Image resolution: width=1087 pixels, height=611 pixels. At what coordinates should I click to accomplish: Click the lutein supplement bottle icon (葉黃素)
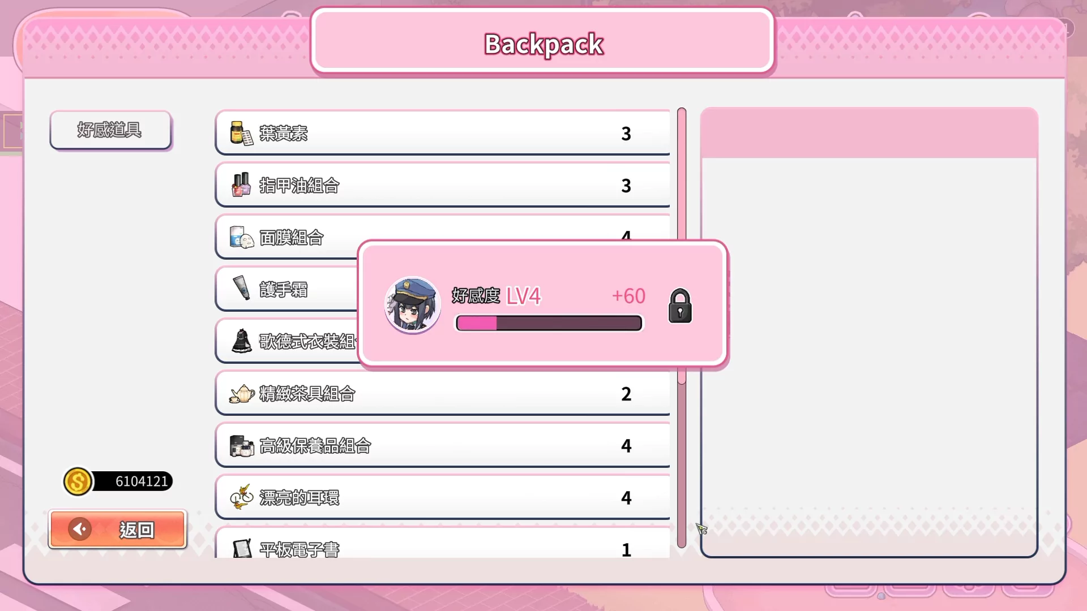point(242,134)
